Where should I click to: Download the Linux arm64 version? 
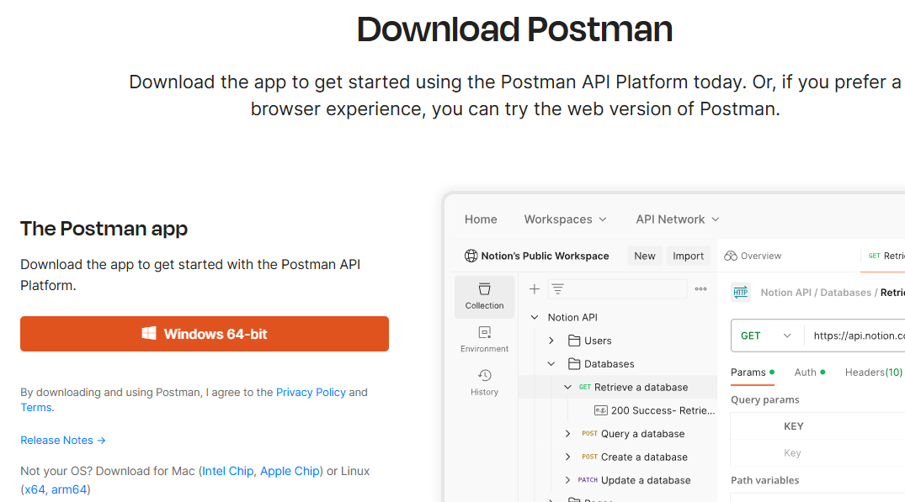[x=69, y=490]
